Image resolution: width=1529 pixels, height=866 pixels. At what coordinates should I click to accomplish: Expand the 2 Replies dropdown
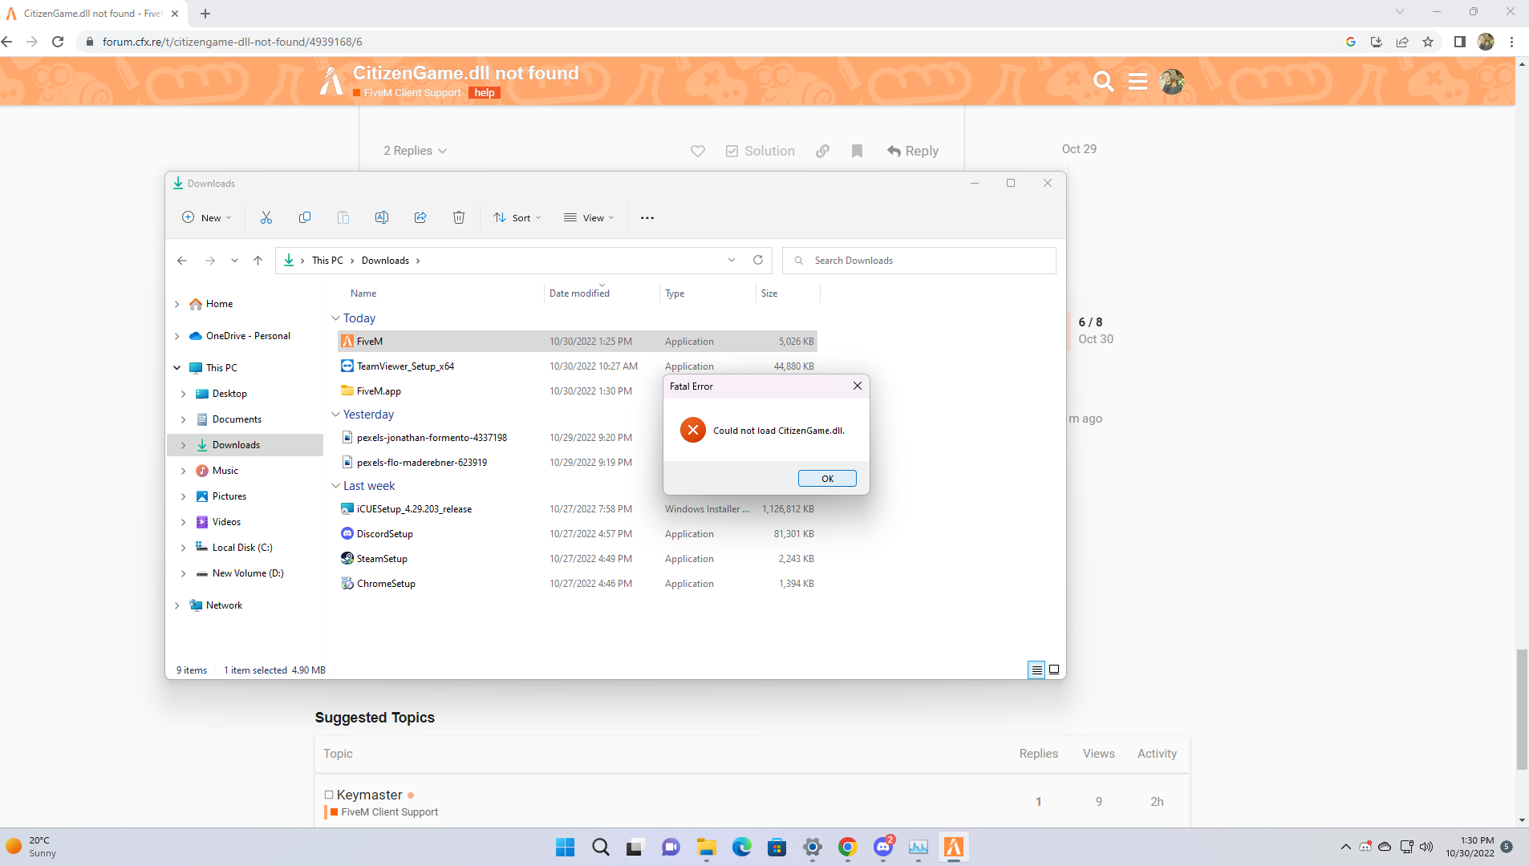(415, 151)
